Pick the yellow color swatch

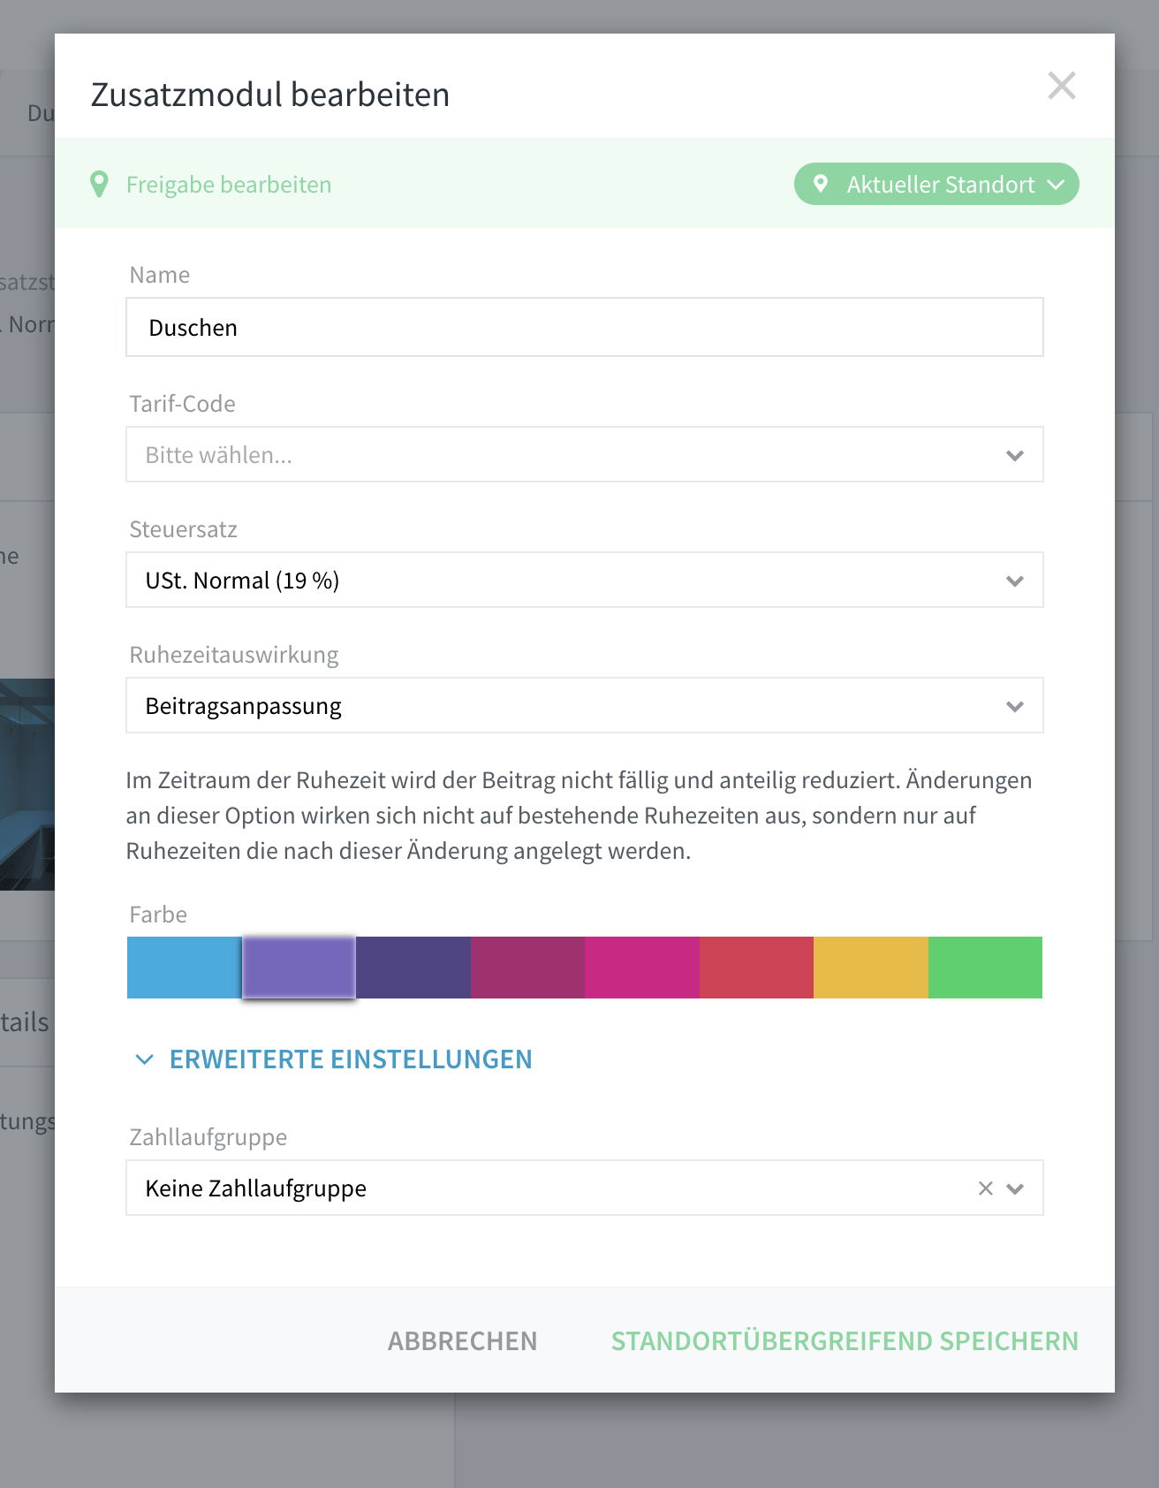871,968
